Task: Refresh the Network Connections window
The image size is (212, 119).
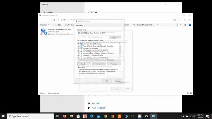Action: (x=175, y=20)
